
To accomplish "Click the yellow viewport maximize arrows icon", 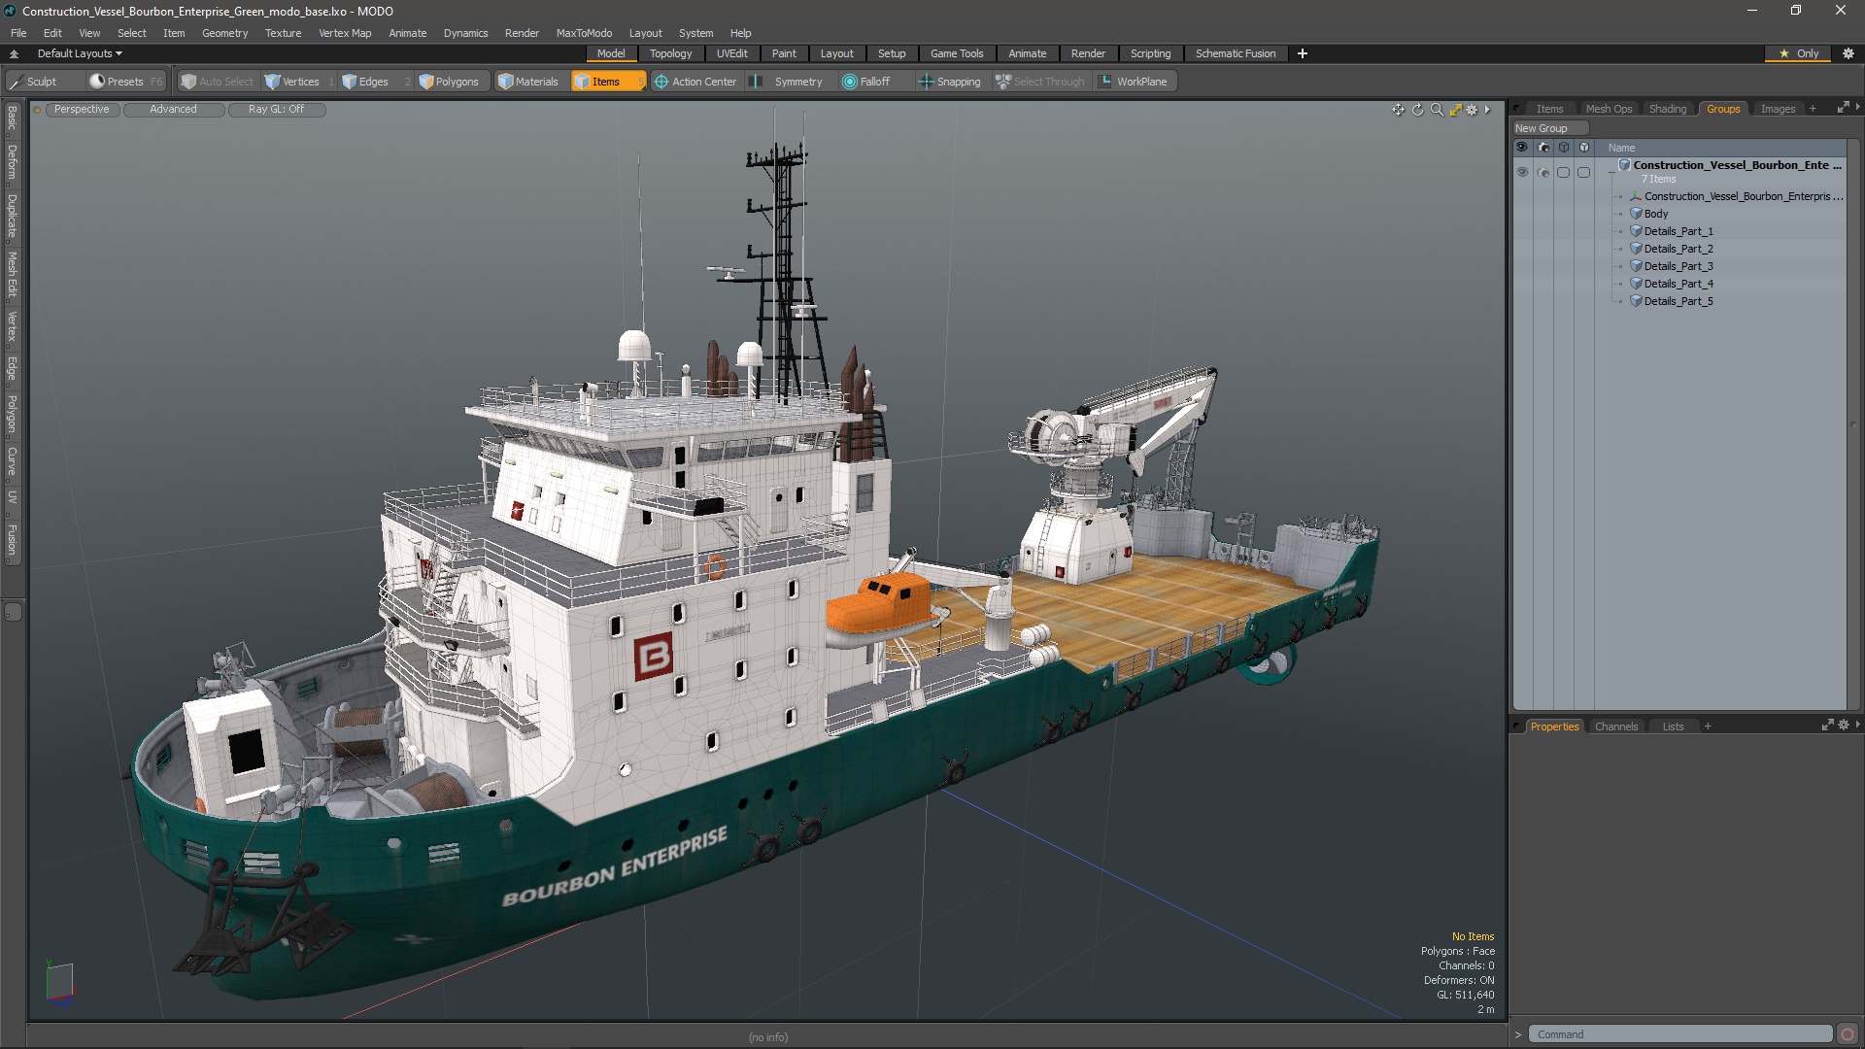I will 1455,110.
